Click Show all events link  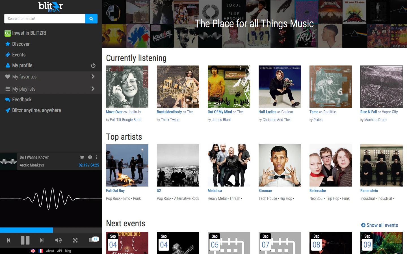379,225
